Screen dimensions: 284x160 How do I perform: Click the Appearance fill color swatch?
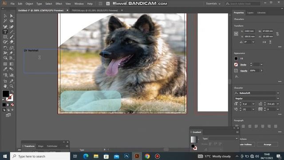(x=236, y=59)
